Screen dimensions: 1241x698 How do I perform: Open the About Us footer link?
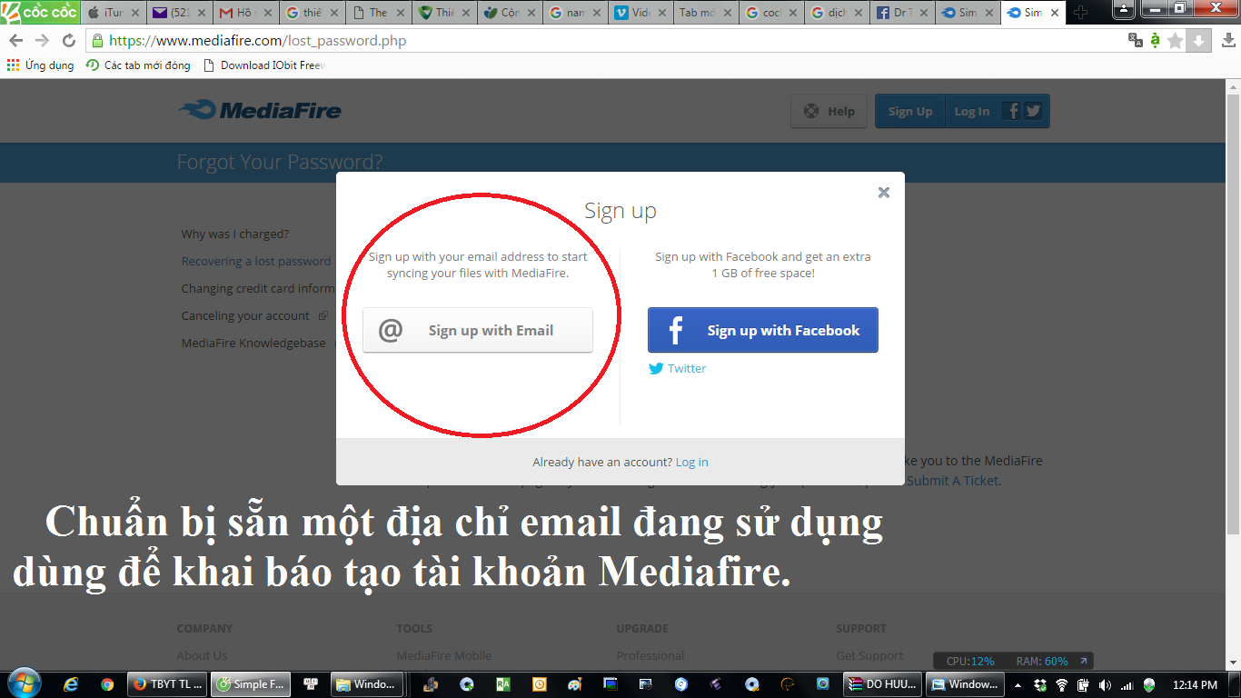202,655
